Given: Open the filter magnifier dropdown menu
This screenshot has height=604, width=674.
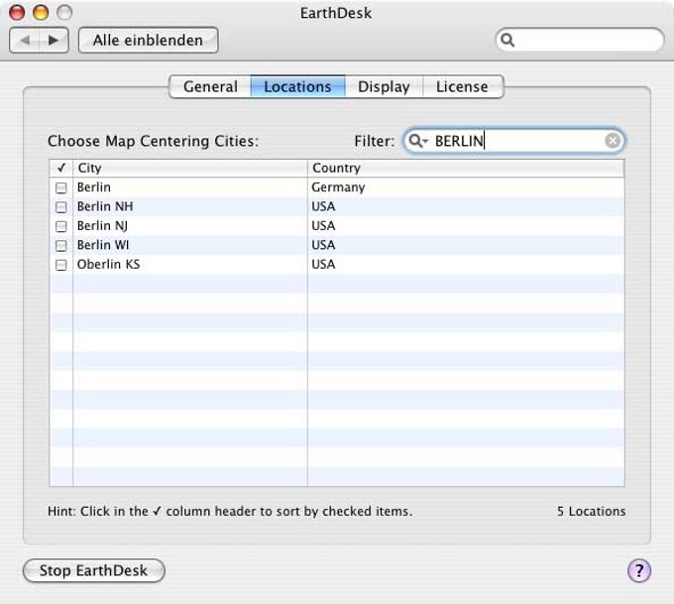Looking at the screenshot, I should coord(418,141).
